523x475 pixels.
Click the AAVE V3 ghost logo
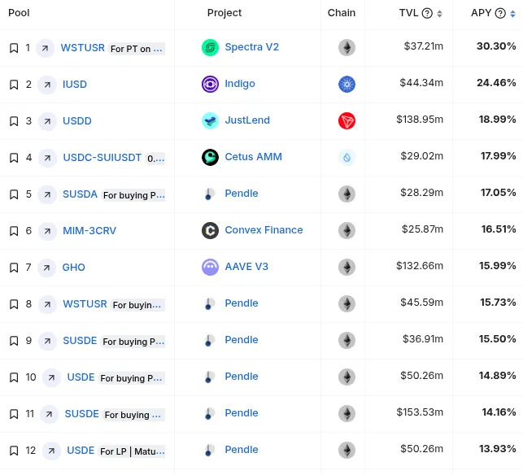coord(210,267)
